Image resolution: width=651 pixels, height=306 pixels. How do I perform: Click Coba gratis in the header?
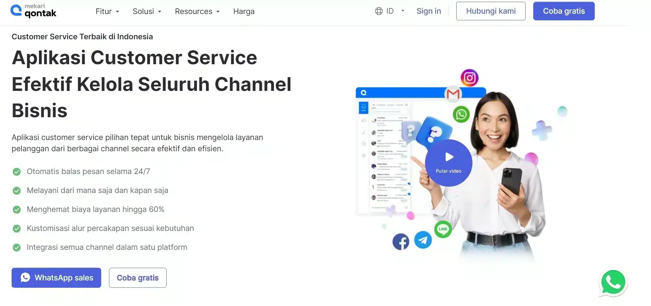click(x=564, y=11)
